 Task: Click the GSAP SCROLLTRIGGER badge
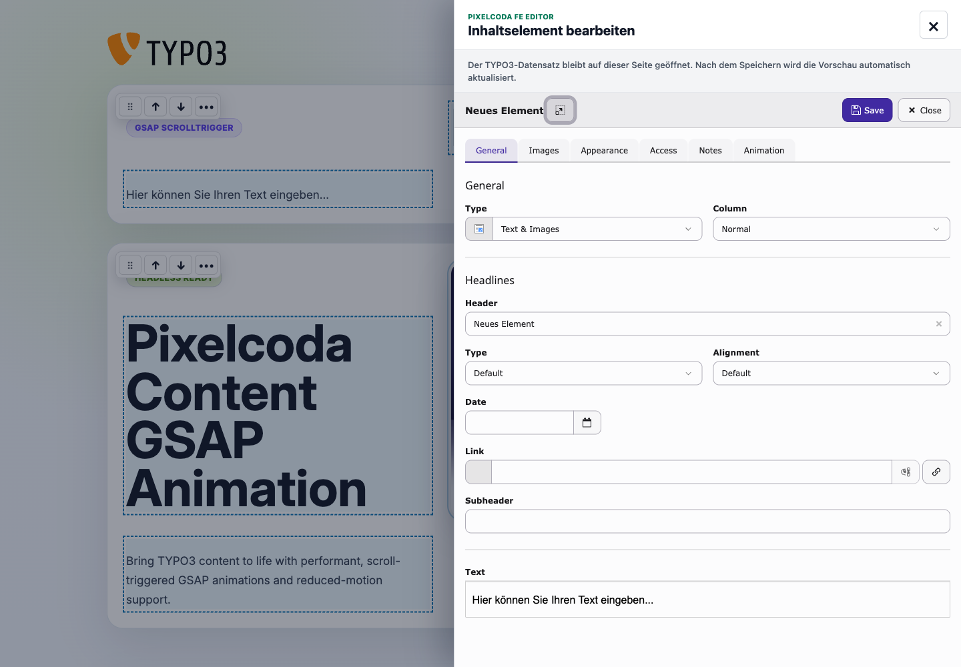point(184,128)
